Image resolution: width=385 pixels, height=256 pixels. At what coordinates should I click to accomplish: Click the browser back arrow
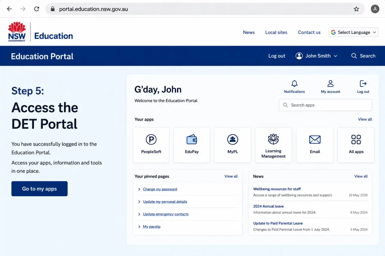pos(9,9)
